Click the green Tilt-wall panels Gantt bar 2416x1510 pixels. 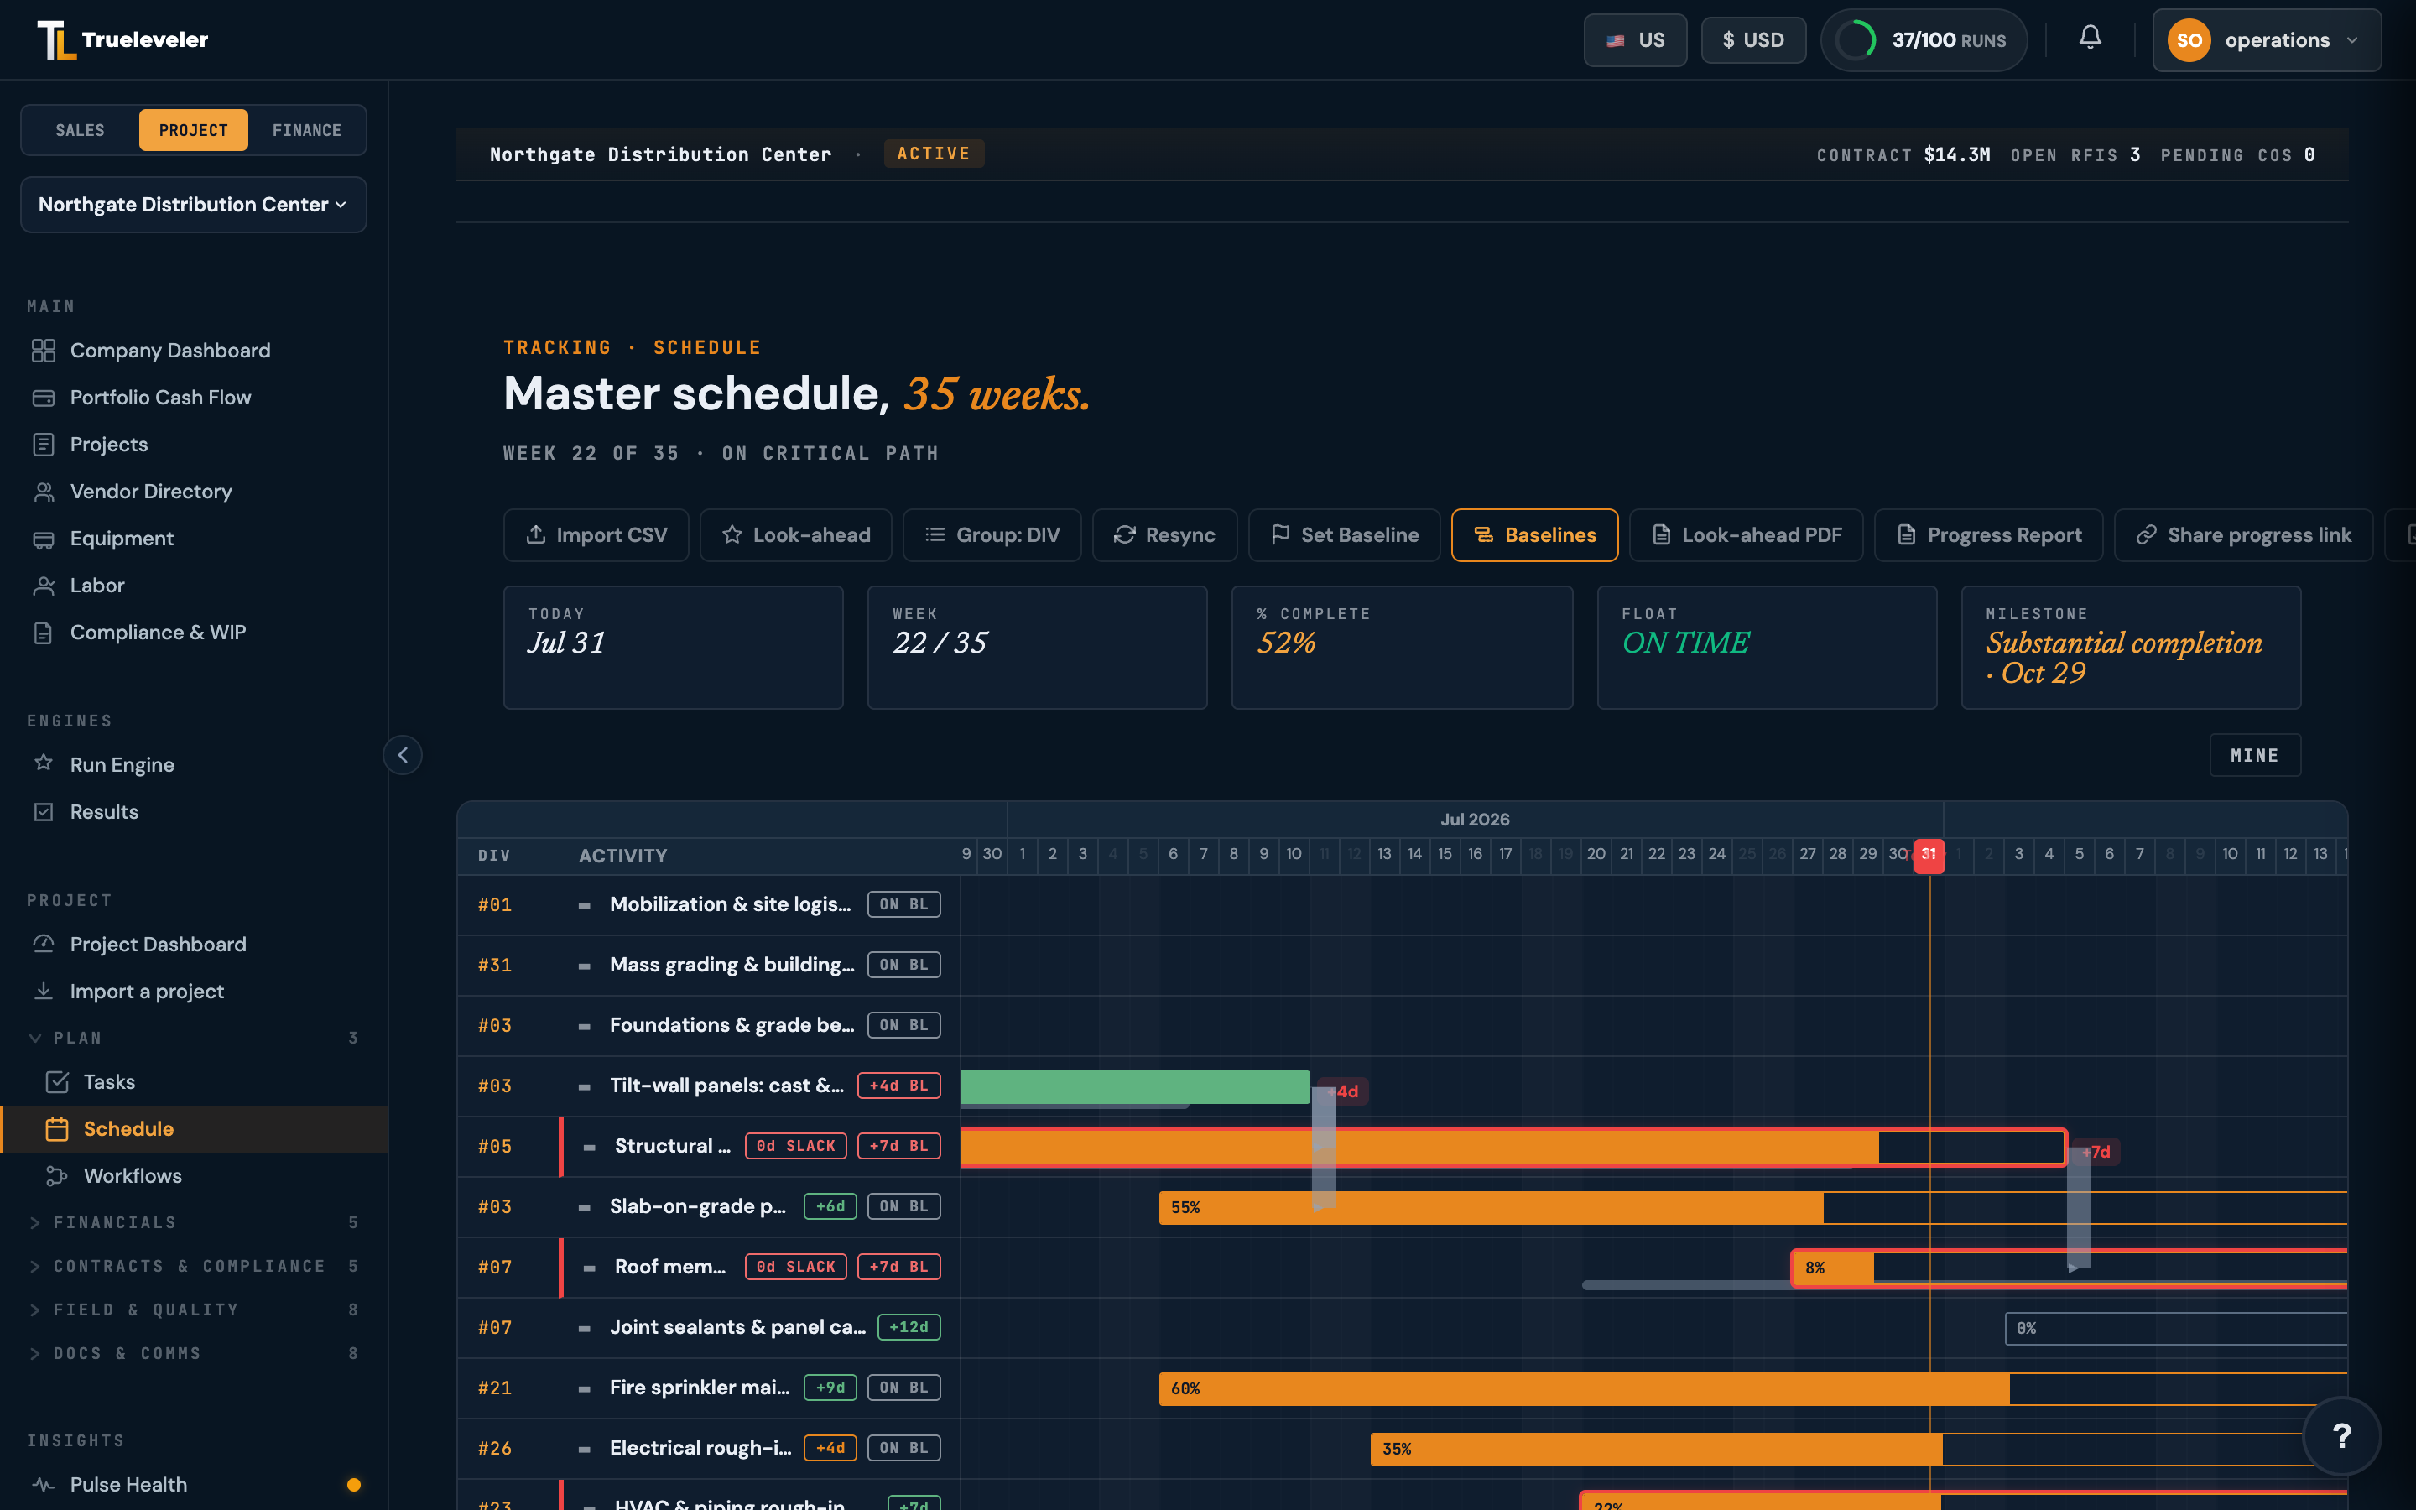coord(1135,1086)
